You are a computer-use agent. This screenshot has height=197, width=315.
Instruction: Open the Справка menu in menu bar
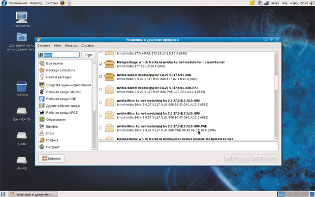[x=88, y=45]
